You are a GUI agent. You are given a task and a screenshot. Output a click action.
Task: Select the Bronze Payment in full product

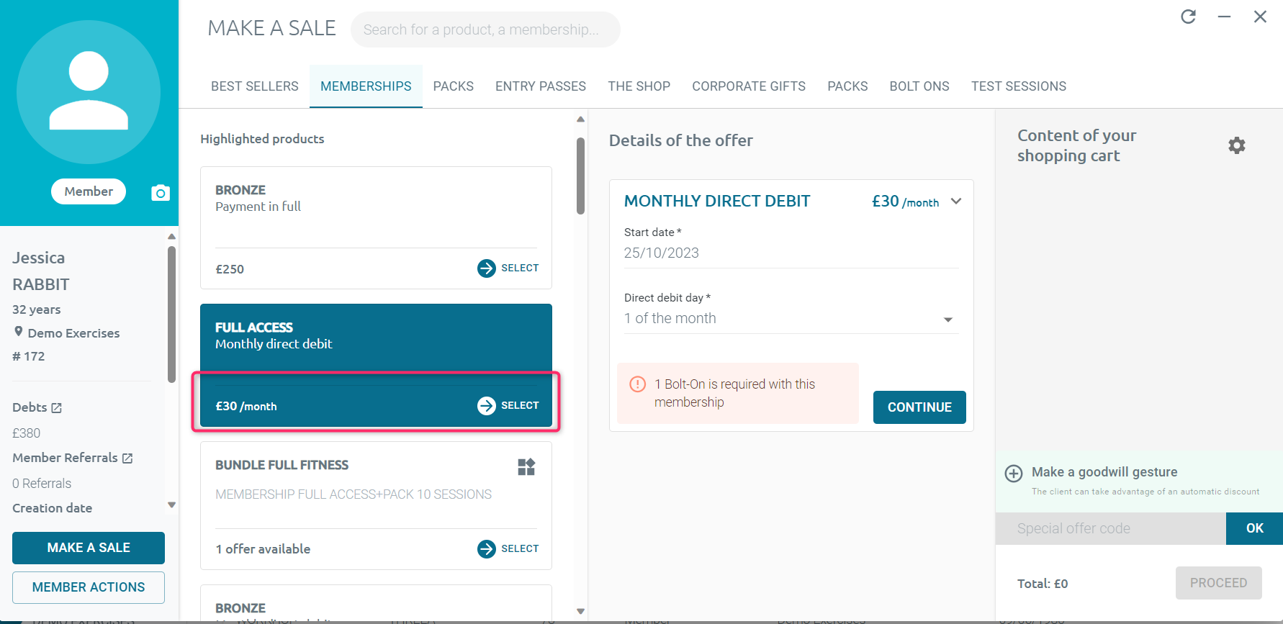pos(508,268)
